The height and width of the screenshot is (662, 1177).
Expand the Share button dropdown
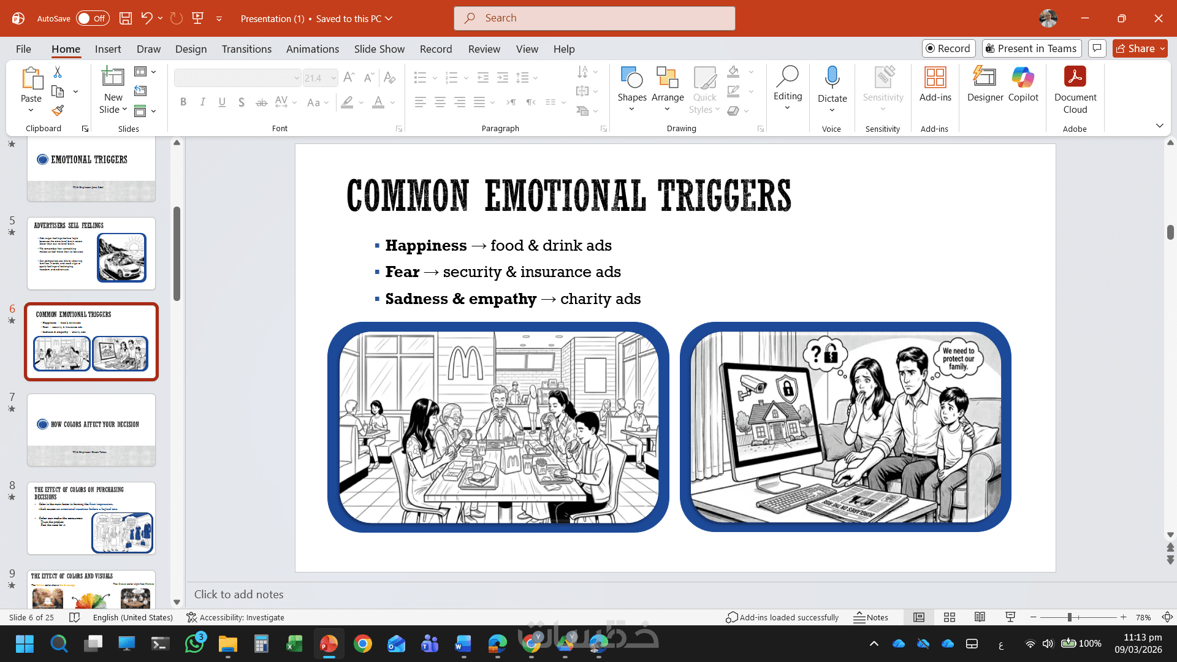tap(1162, 48)
